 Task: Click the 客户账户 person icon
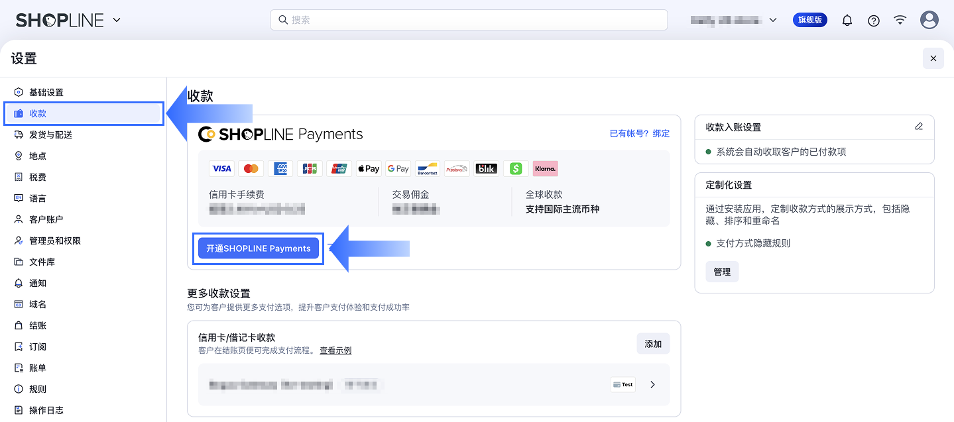(19, 219)
